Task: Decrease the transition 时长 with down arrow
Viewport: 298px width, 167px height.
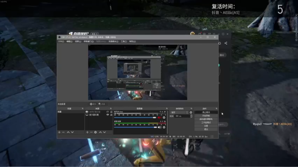Action: pyautogui.click(x=191, y=117)
